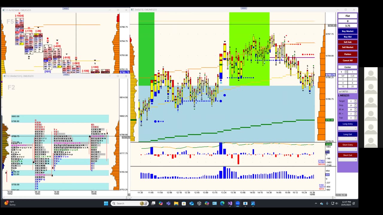The image size is (383, 215).
Task: Open Visual Studio from the taskbar
Action: tap(230, 203)
